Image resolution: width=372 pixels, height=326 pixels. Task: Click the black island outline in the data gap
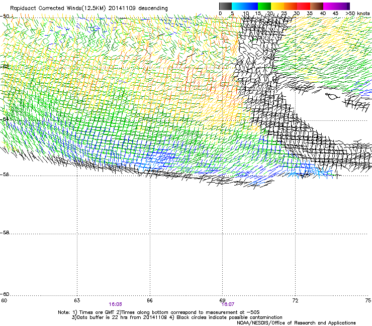(332, 96)
